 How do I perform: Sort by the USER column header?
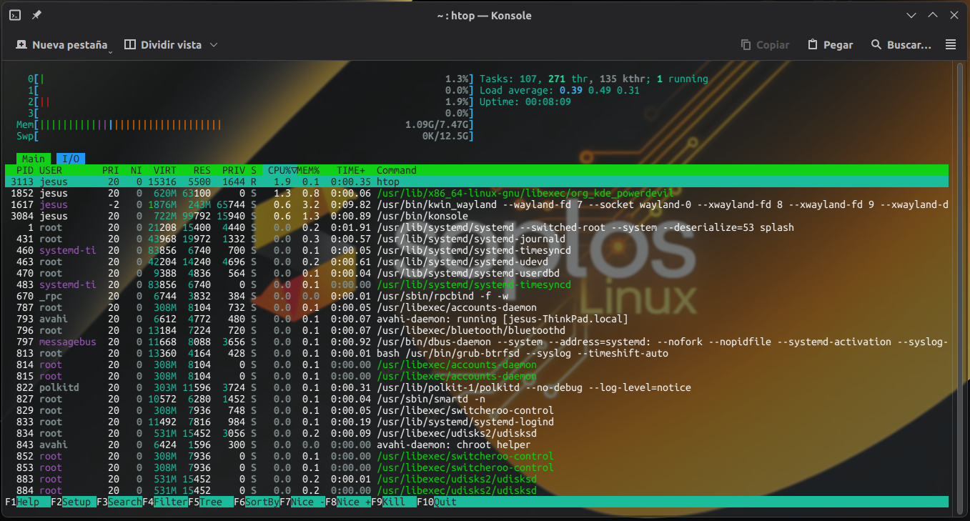51,170
